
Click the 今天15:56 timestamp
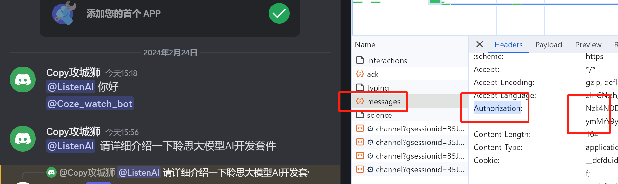[x=122, y=132]
